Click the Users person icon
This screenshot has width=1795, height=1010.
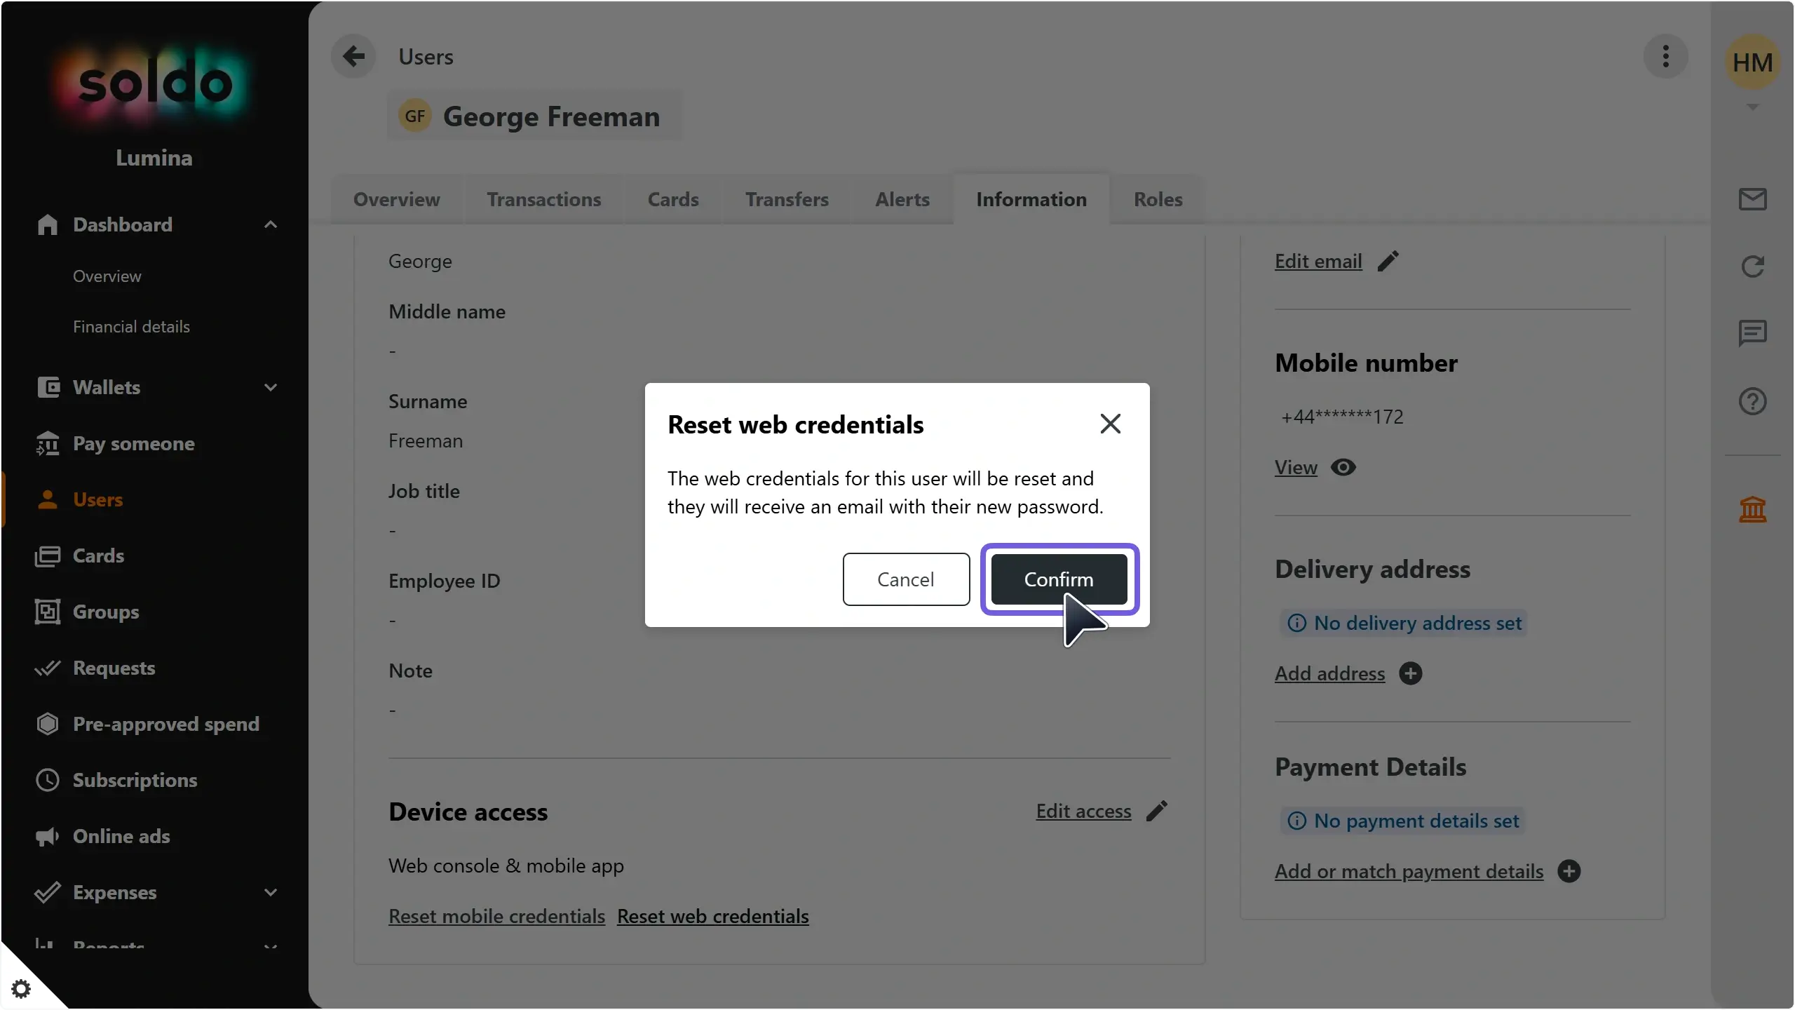coord(47,499)
